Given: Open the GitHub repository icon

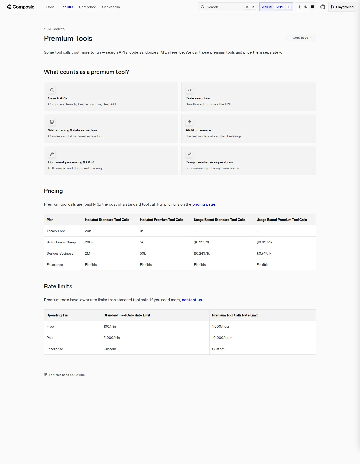Looking at the screenshot, I should [323, 7].
